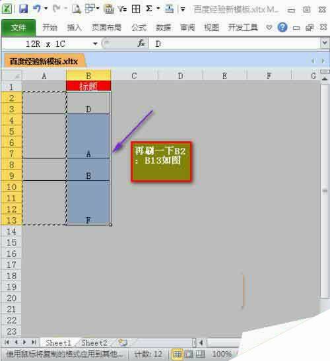Click the red 标题 cell B1

tap(88, 86)
